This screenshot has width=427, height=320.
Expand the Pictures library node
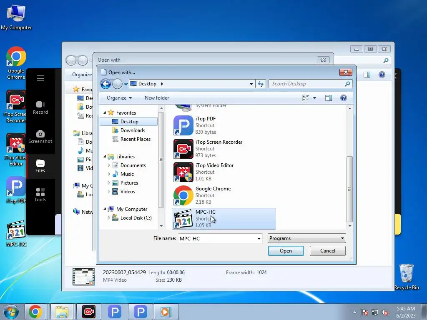[x=109, y=183]
